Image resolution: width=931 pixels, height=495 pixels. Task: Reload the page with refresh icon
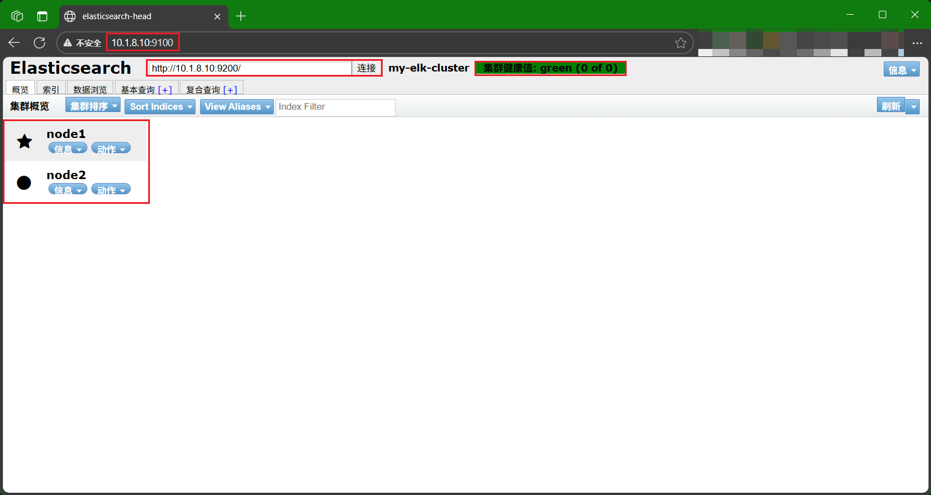(x=39, y=43)
